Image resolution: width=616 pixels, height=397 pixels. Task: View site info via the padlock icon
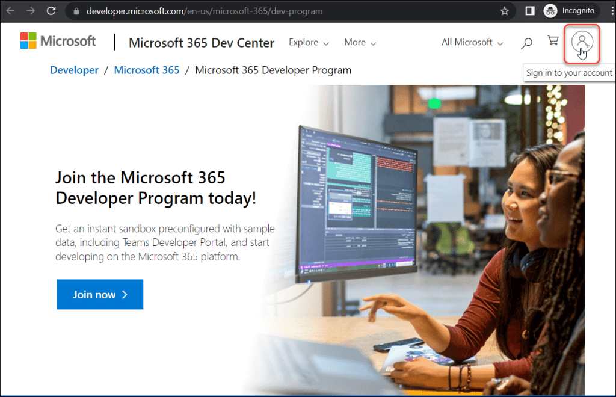(x=76, y=11)
